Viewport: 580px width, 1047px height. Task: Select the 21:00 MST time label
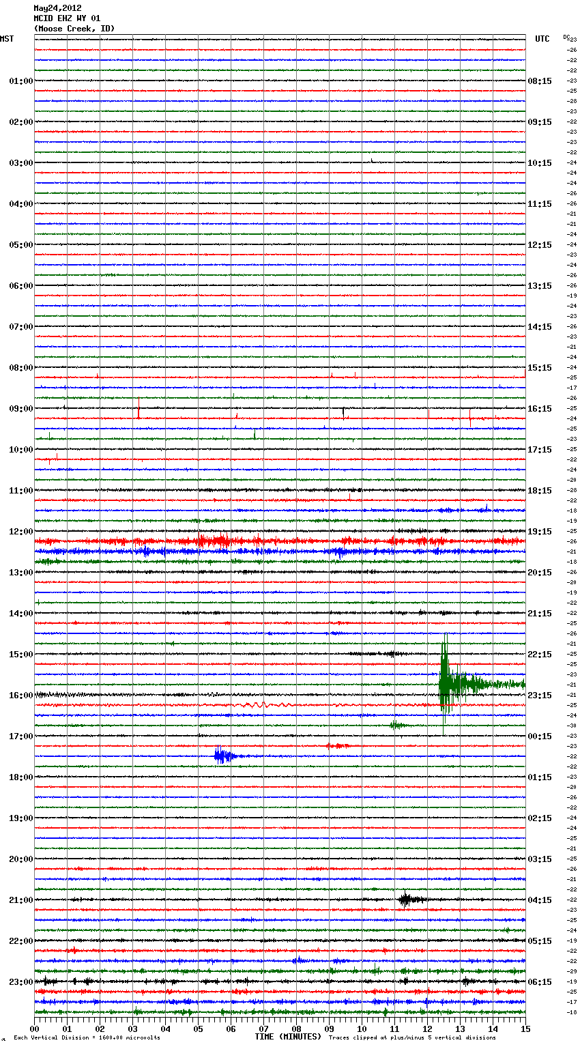(21, 900)
